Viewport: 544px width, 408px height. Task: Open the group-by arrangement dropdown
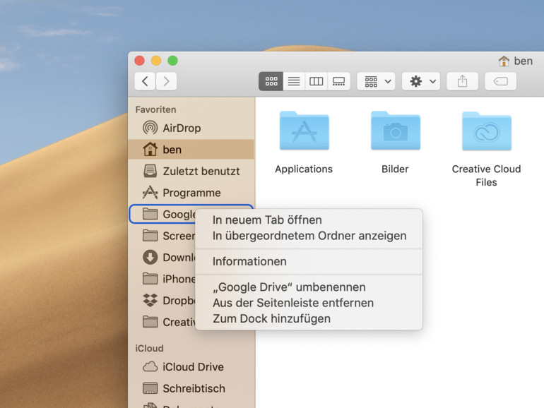(376, 81)
